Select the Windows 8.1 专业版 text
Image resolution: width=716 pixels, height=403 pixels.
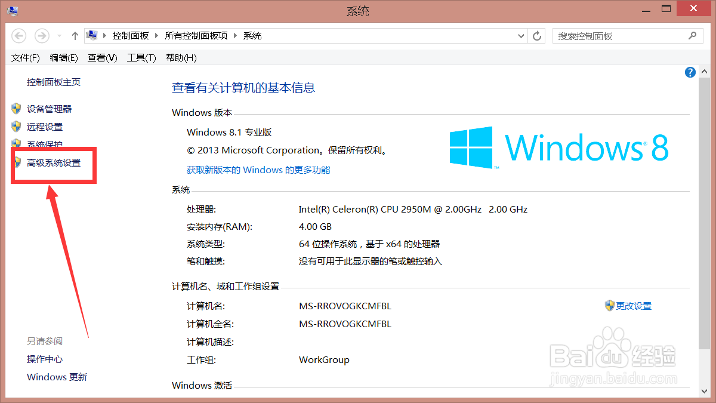click(229, 133)
